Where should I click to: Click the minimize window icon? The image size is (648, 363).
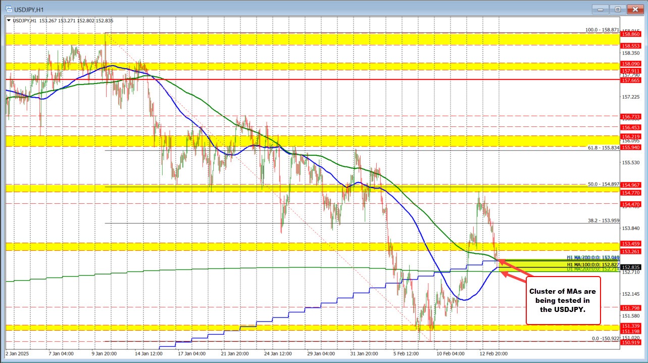click(x=600, y=9)
